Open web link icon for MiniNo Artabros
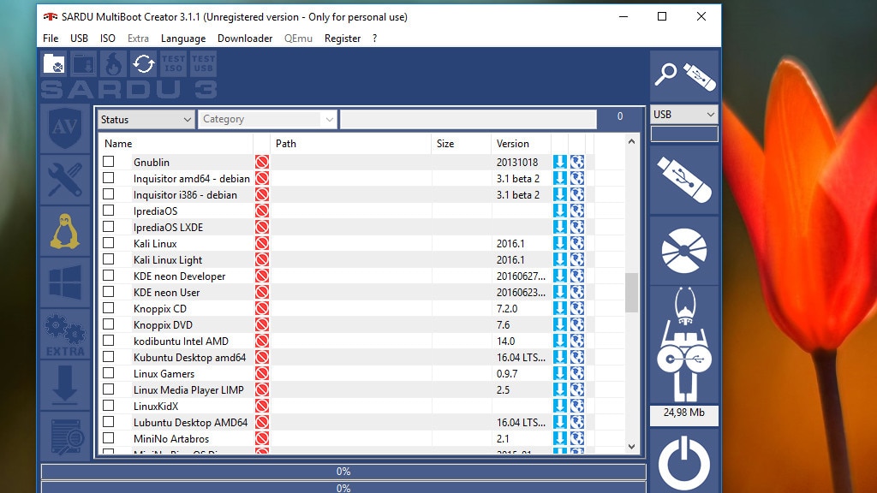 click(577, 439)
